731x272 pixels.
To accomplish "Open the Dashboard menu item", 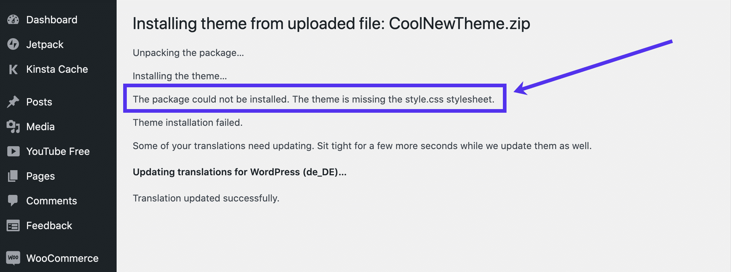I will pos(52,20).
